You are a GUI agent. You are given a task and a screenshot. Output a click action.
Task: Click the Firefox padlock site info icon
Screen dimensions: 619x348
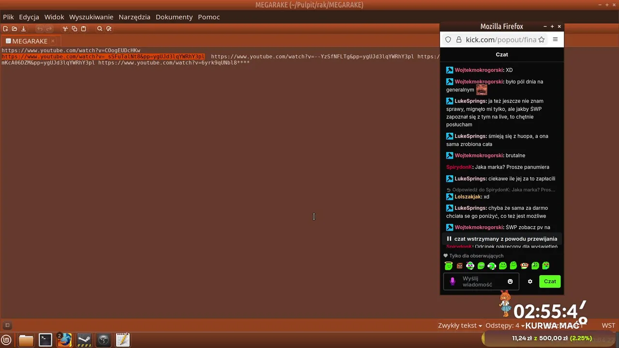point(458,40)
